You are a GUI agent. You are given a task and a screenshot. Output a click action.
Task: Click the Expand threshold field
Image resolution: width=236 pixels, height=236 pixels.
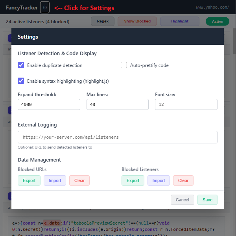49,104
